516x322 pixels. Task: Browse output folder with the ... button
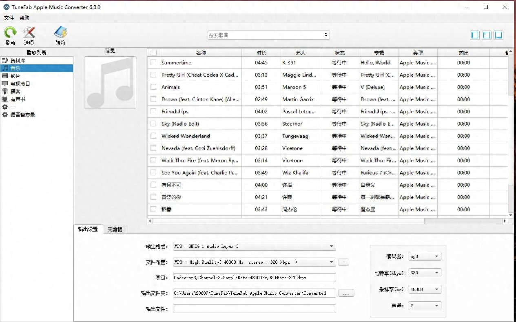click(346, 293)
